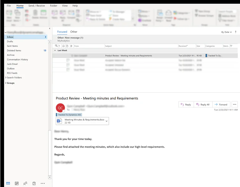240x187 pixels.
Task: Select the Home ribbon tab
Action: click(x=20, y=6)
